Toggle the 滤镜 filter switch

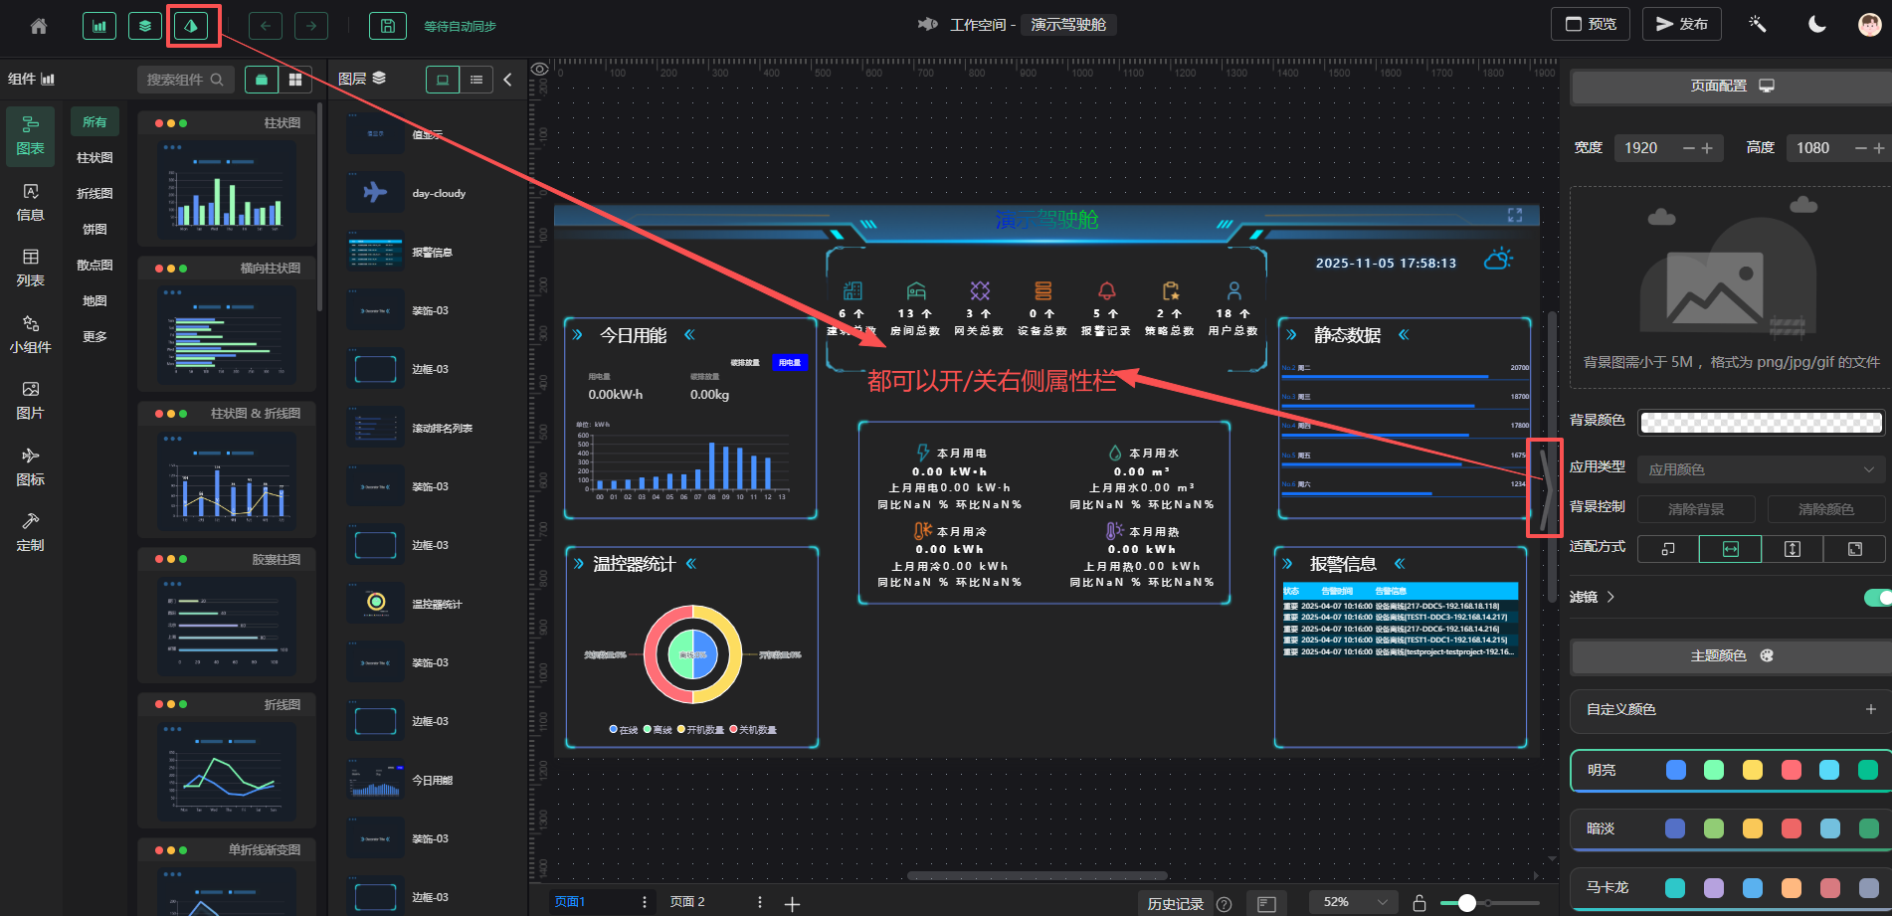[x=1877, y=597]
